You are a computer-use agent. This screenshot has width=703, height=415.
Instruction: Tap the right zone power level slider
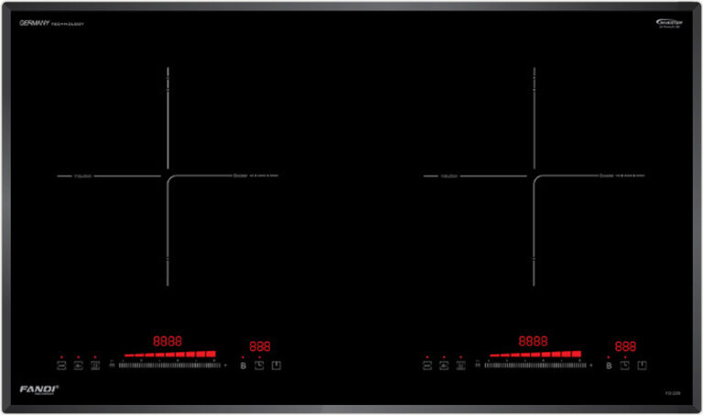click(535, 366)
